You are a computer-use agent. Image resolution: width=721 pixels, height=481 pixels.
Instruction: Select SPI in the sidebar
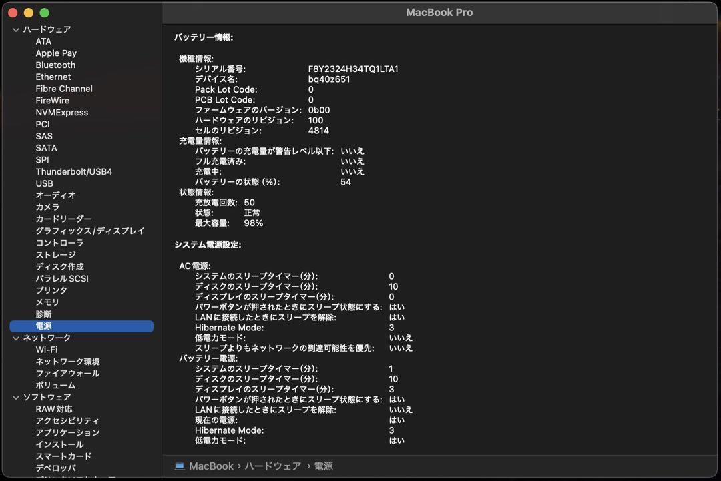coord(42,160)
